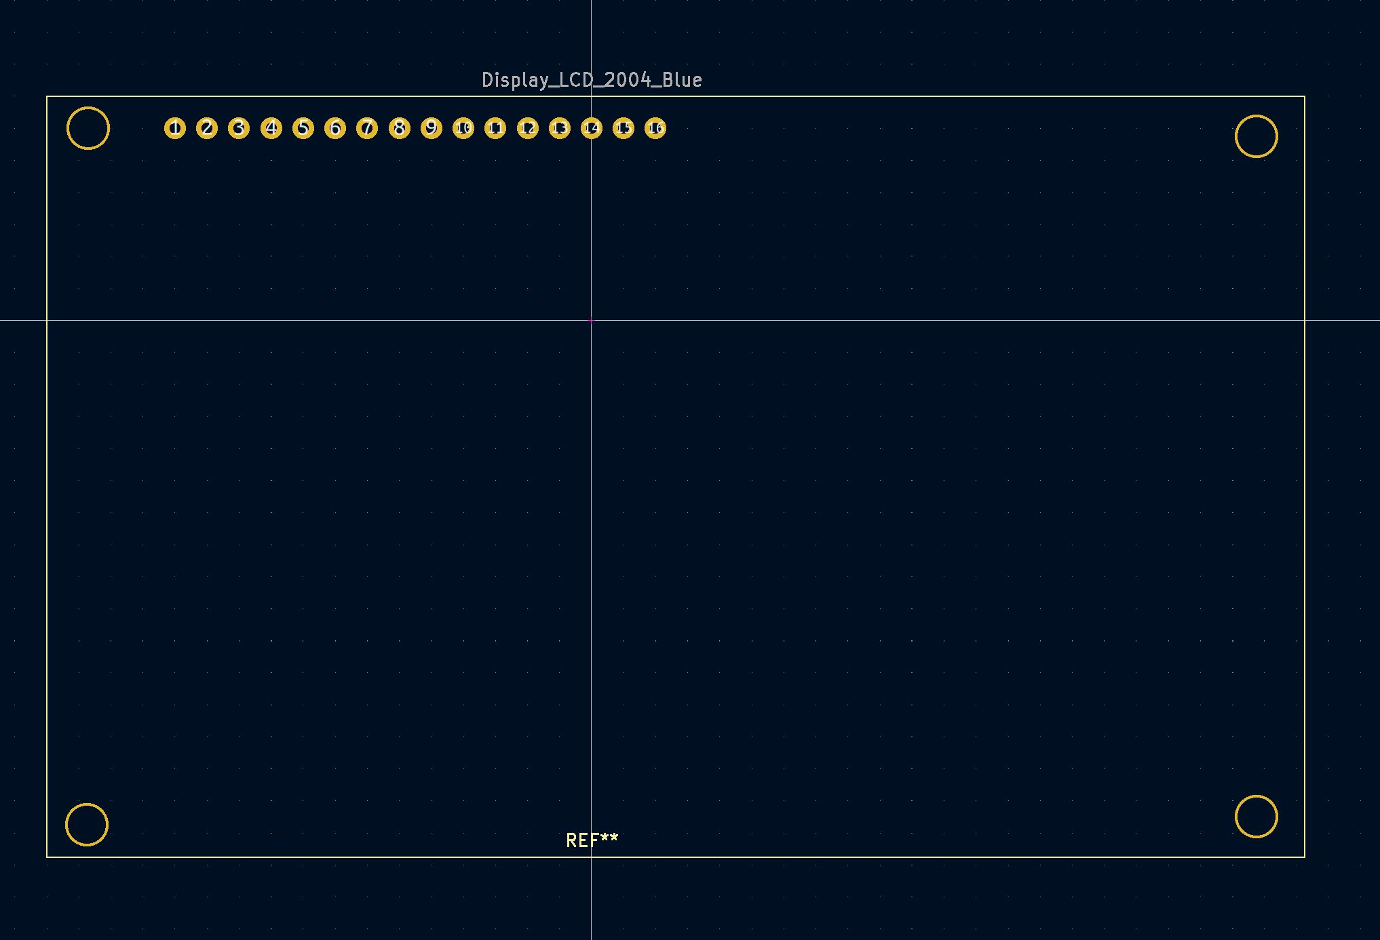Select pad 12 in the pin row
1380x940 pixels.
[528, 128]
